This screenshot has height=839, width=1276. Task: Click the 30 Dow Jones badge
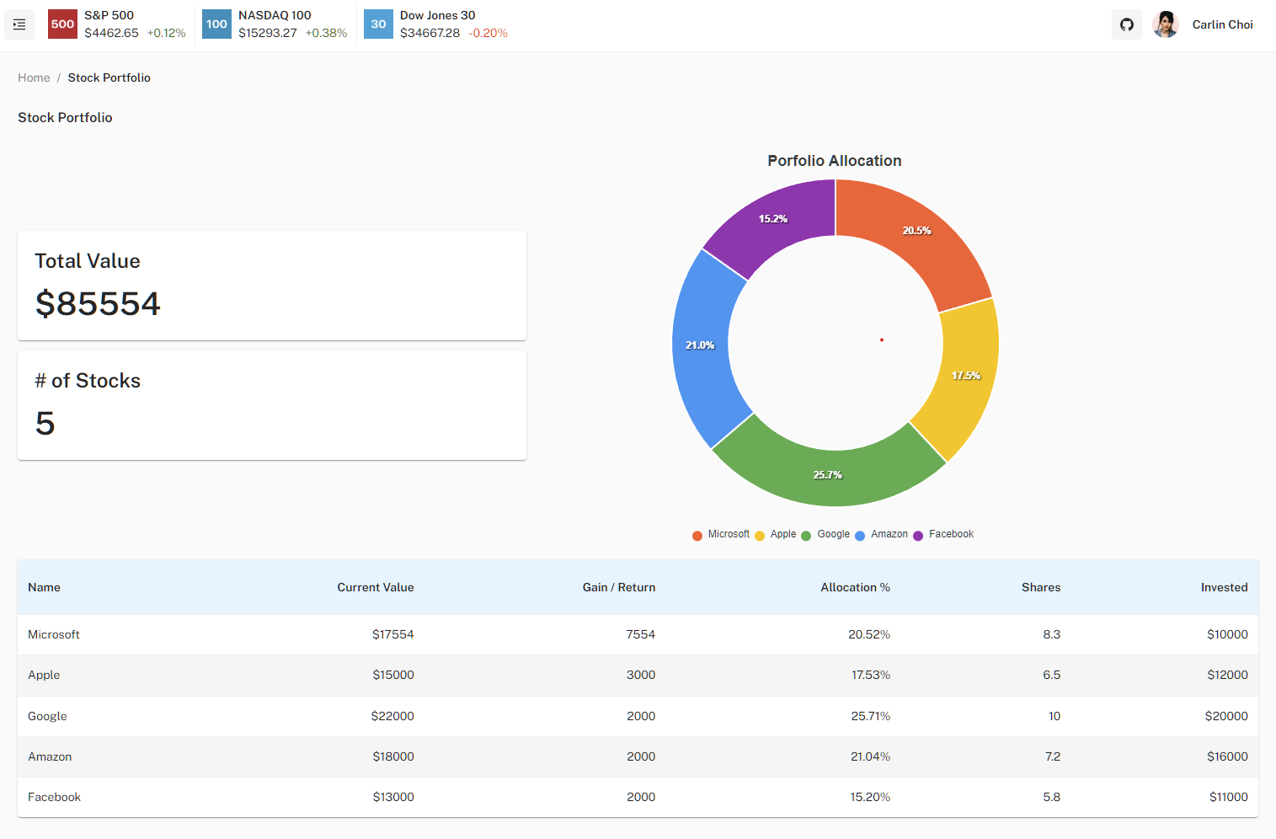tap(378, 24)
